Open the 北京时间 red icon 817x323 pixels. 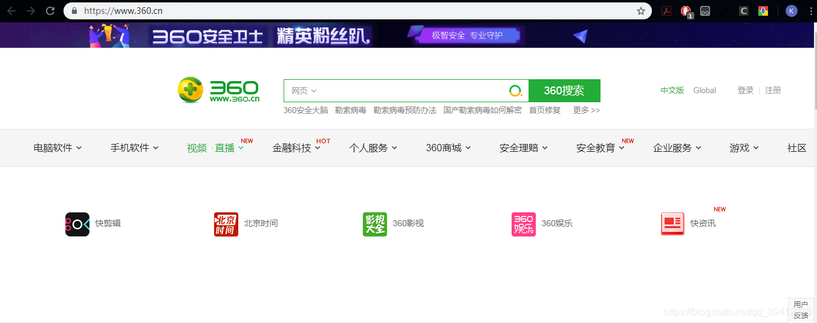coord(226,224)
